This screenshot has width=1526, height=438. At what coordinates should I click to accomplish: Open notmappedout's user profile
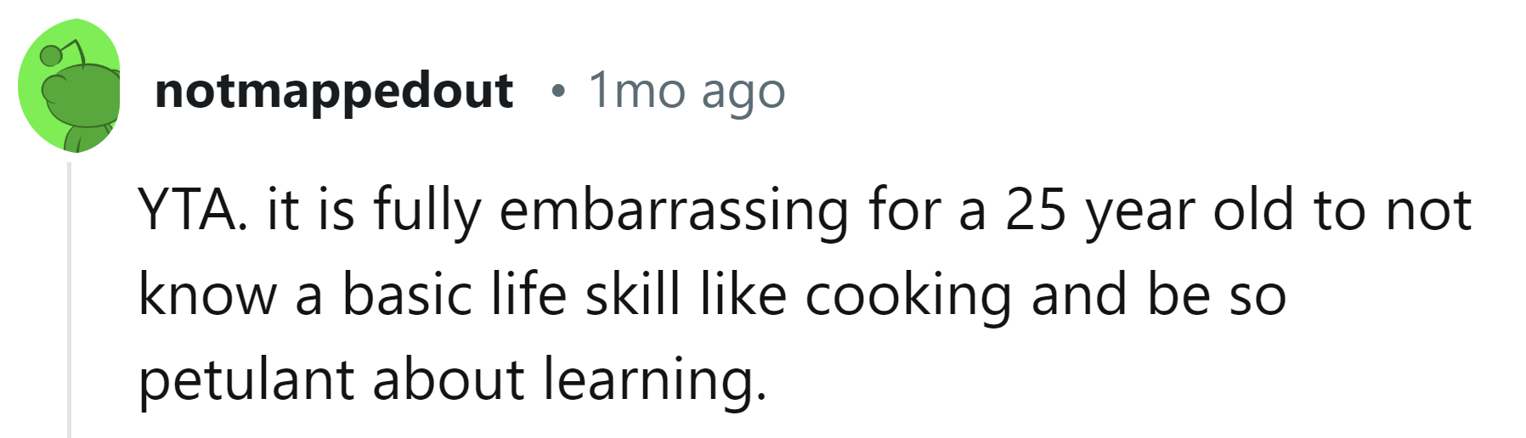pos(334,91)
